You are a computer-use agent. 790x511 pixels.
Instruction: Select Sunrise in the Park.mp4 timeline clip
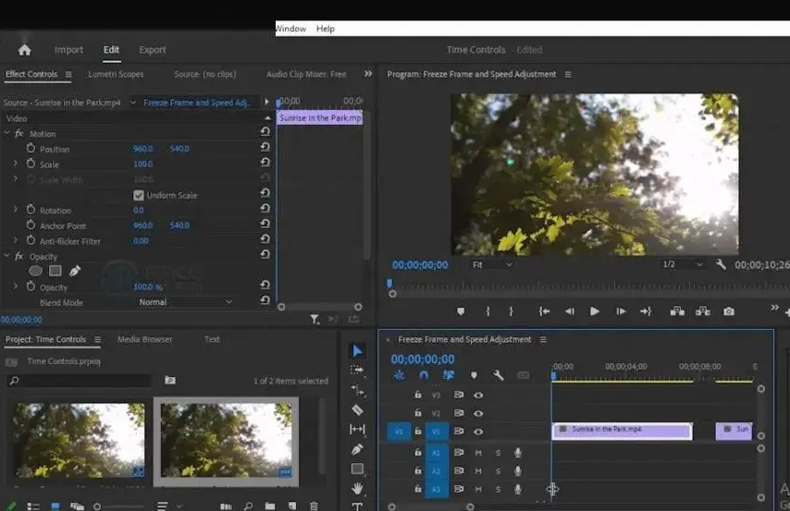(623, 431)
